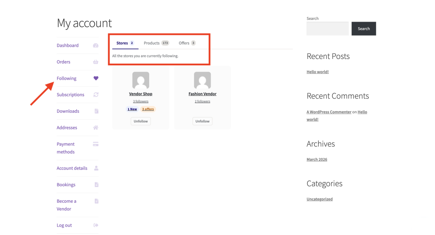The width and height of the screenshot is (435, 235).
Task: Click the 1 New badge
Action: pos(133,109)
